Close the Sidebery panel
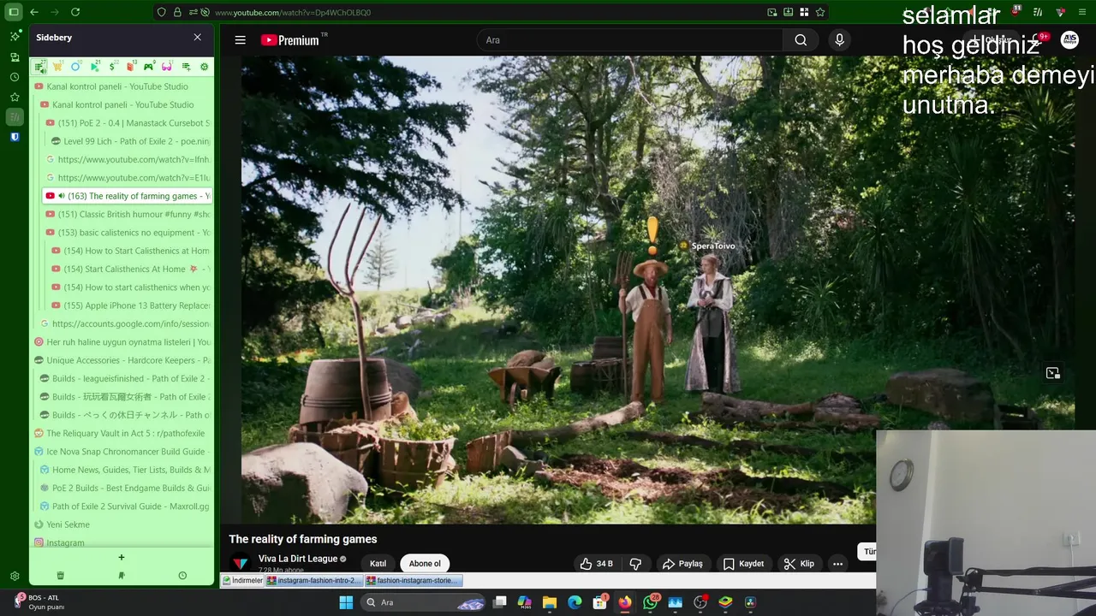This screenshot has width=1096, height=616. click(198, 38)
